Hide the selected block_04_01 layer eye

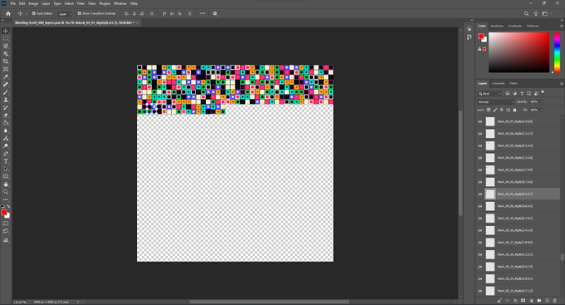pyautogui.click(x=480, y=194)
